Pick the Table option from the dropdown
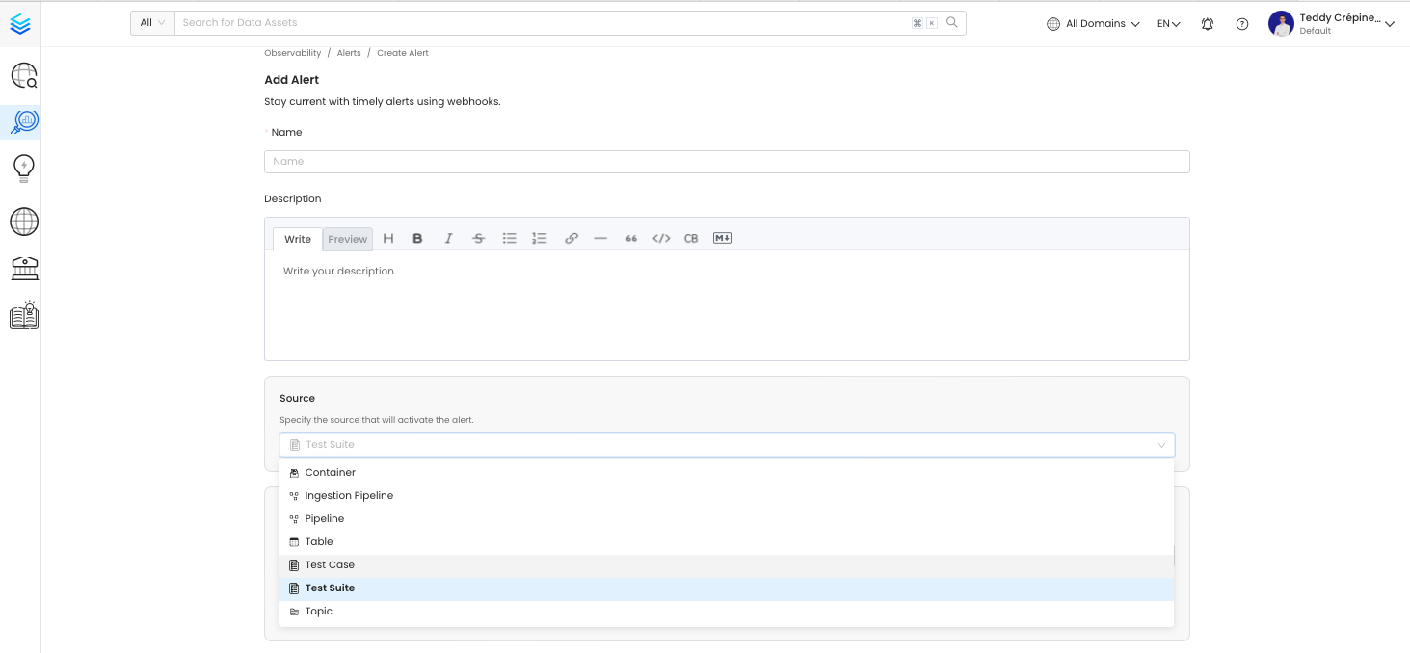Image resolution: width=1410 pixels, height=653 pixels. click(x=319, y=542)
